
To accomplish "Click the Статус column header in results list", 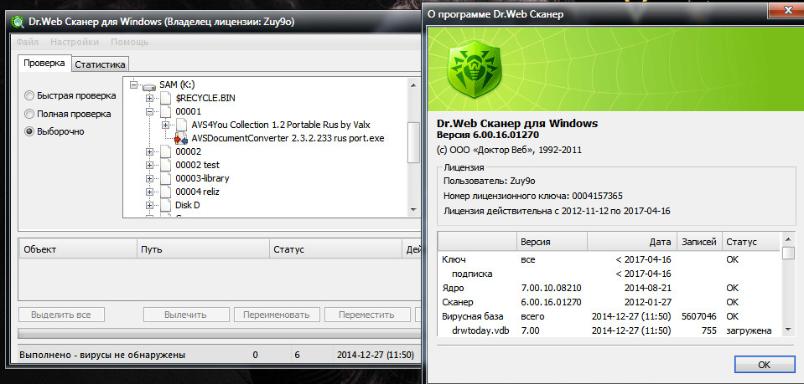I will 288,249.
